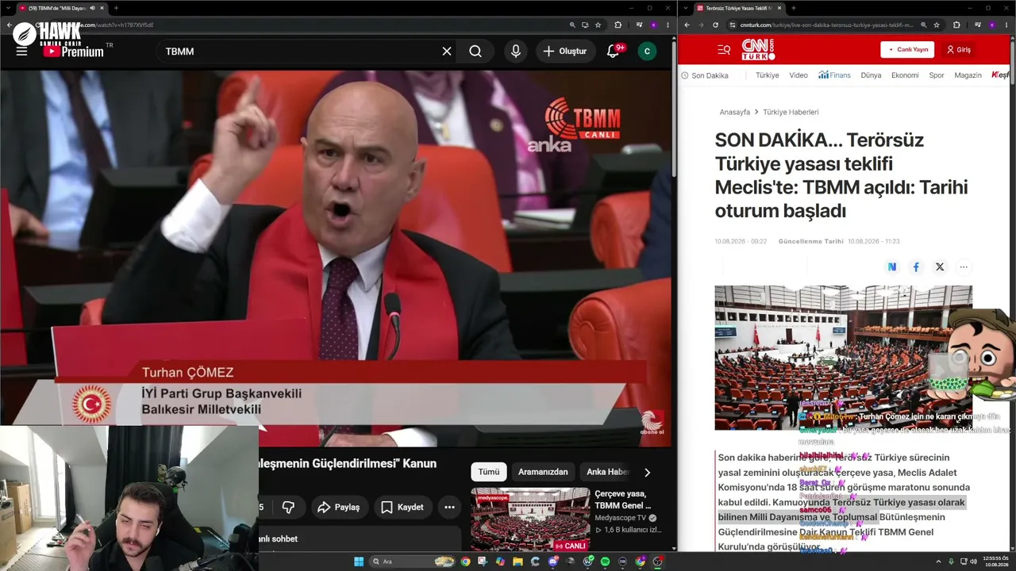Select the Aramanızdan filter chip

(543, 472)
